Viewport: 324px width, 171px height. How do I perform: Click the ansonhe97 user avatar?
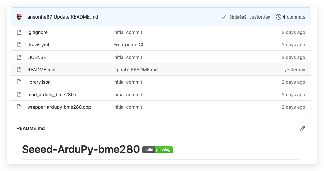click(x=20, y=17)
